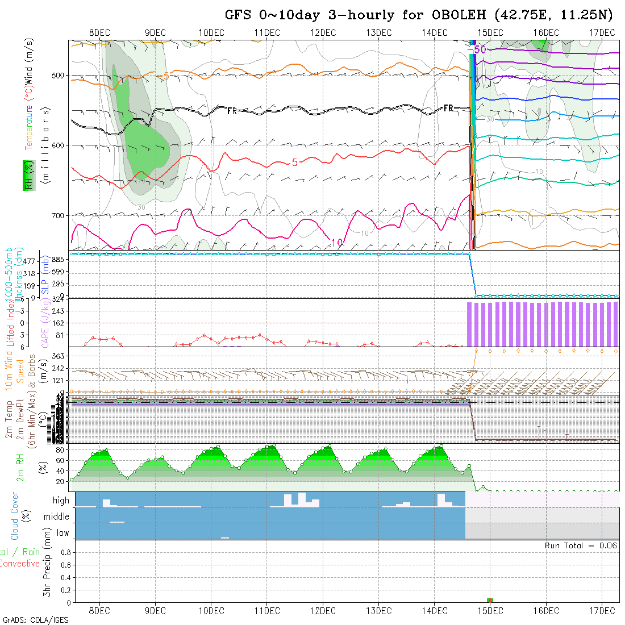Viewport: 625px width, 625px height.
Task: Click the 2m RH axis label
Action: point(20,467)
